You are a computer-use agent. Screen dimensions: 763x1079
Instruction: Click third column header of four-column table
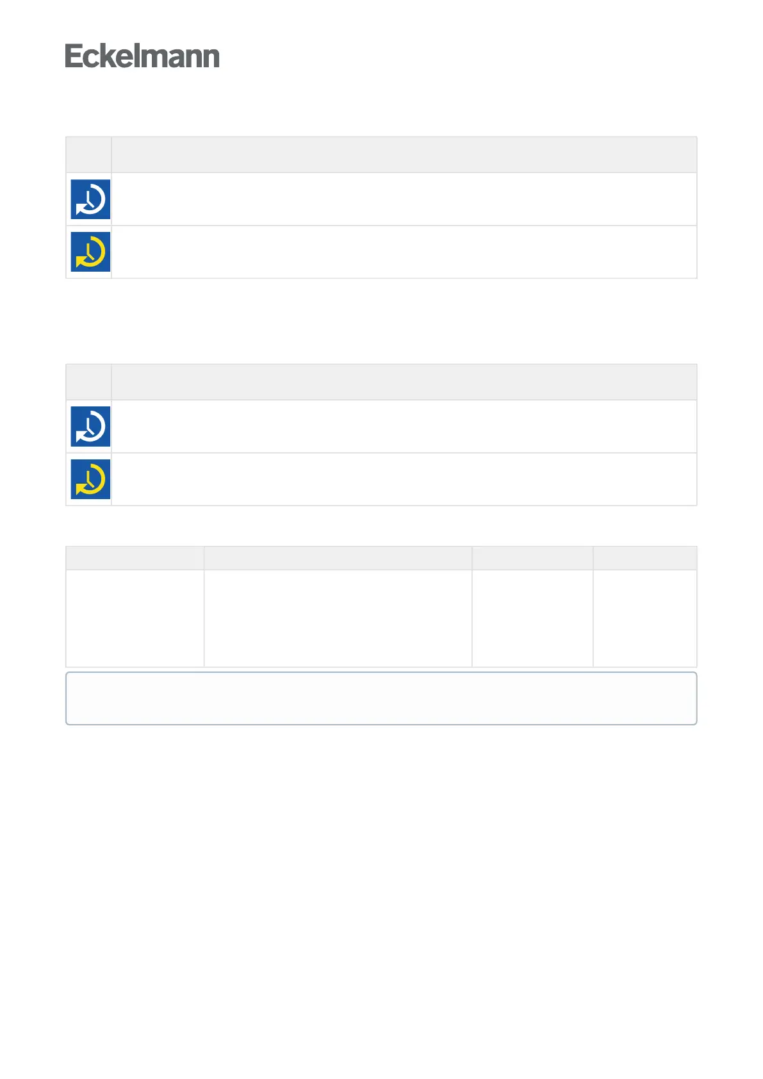tap(533, 558)
